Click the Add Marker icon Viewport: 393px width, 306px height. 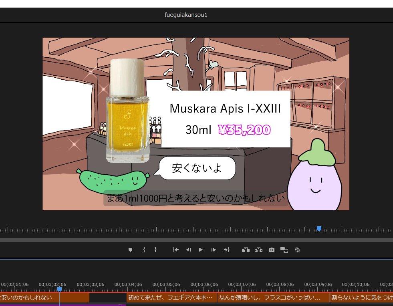click(x=130, y=250)
